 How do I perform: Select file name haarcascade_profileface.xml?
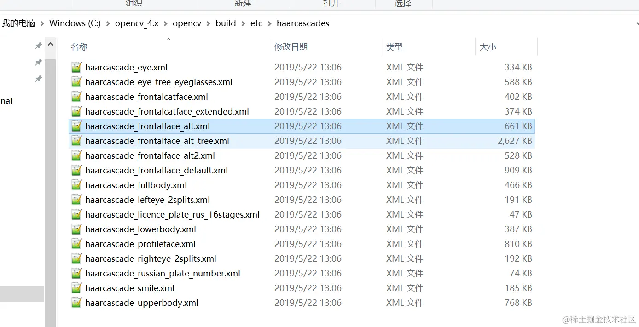tap(140, 244)
